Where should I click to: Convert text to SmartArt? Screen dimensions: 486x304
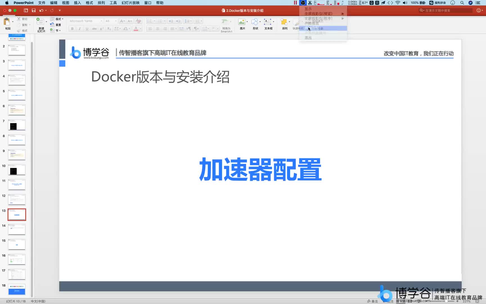coord(226,25)
